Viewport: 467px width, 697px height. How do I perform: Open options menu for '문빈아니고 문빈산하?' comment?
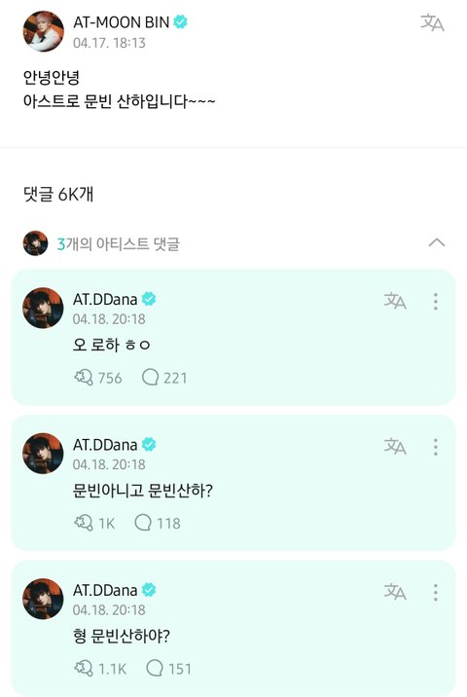point(436,447)
